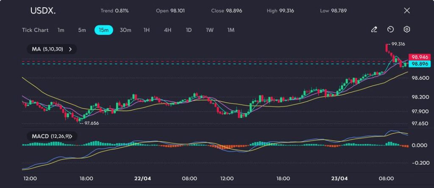This screenshot has height=188, width=434.
Task: Click the circular gauge indicator icon
Action: tap(390, 30)
